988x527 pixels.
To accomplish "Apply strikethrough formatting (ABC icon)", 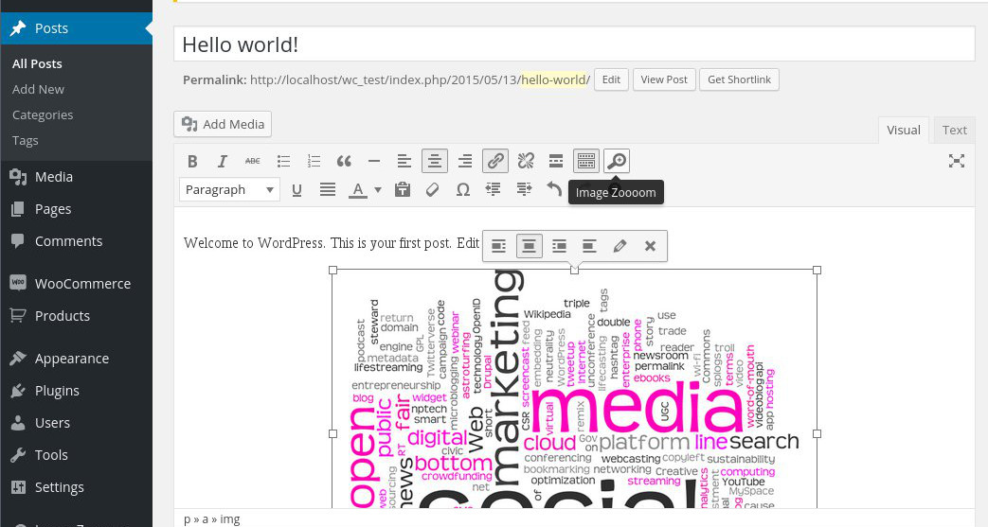I will [x=253, y=161].
